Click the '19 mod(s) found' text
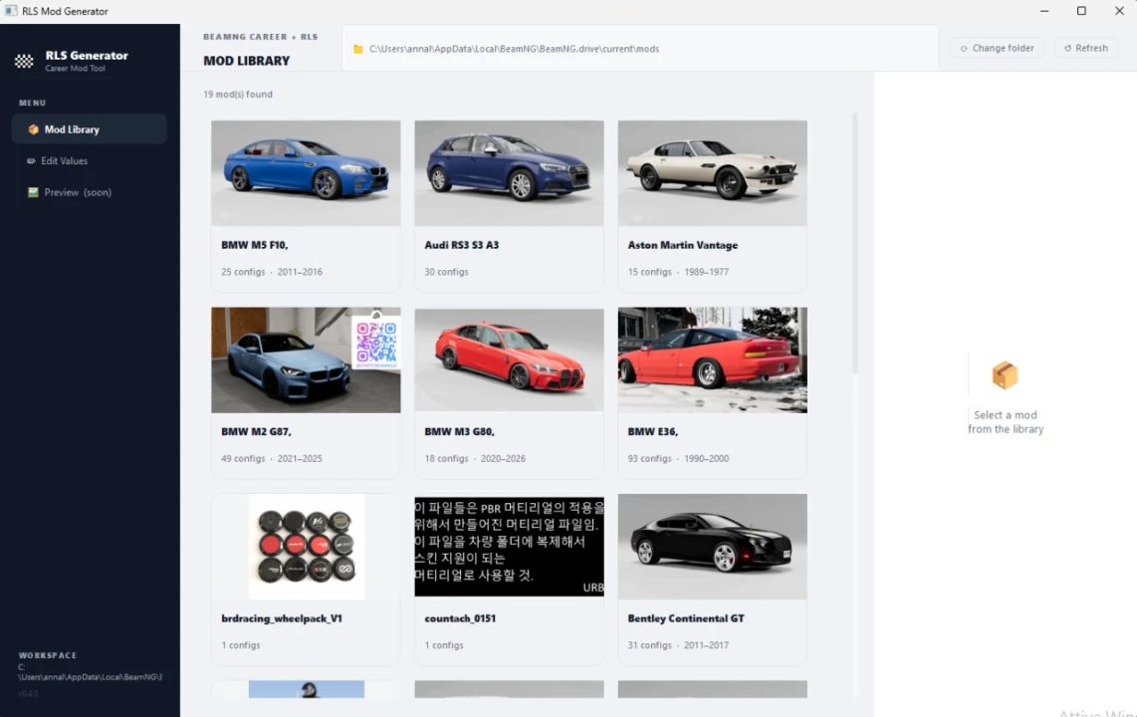The height and width of the screenshot is (717, 1137). point(238,95)
